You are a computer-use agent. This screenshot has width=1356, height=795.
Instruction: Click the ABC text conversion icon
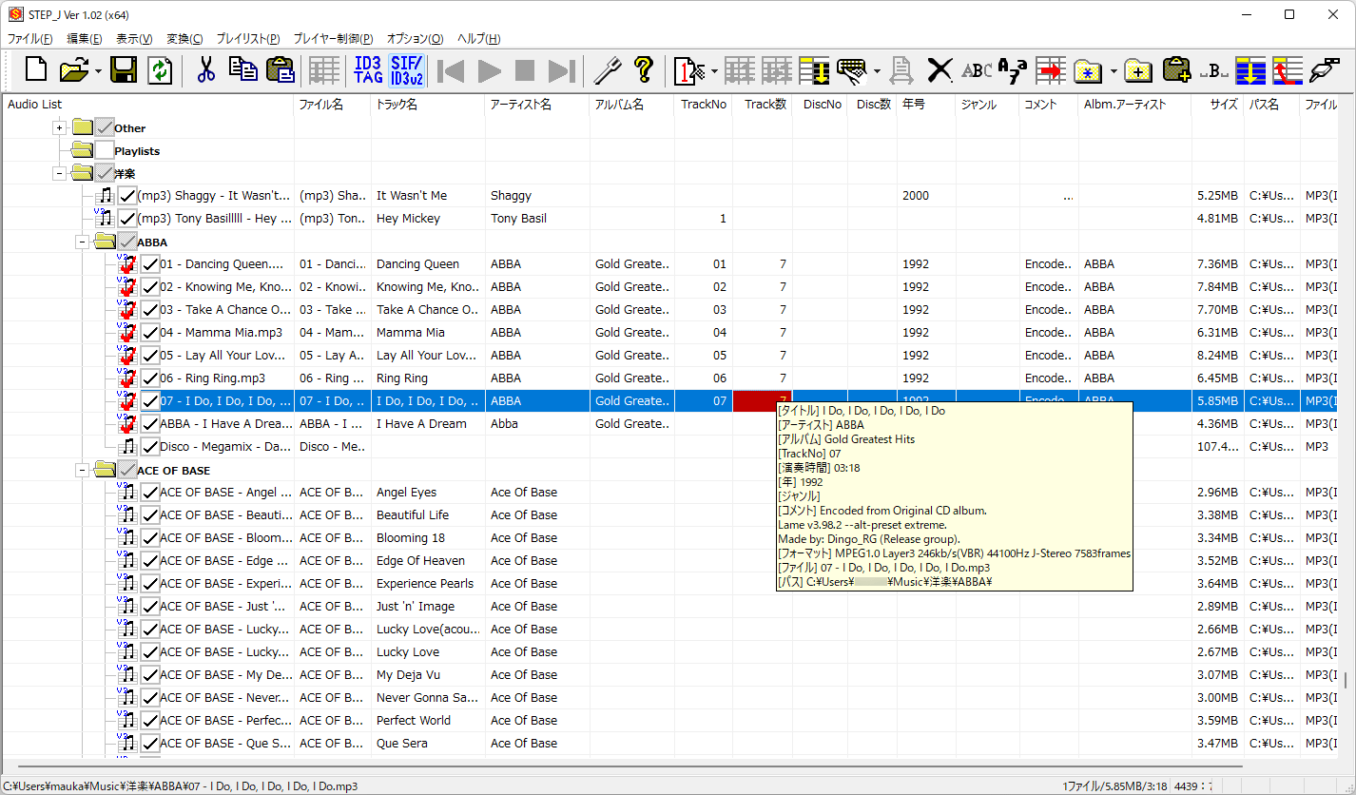point(977,69)
